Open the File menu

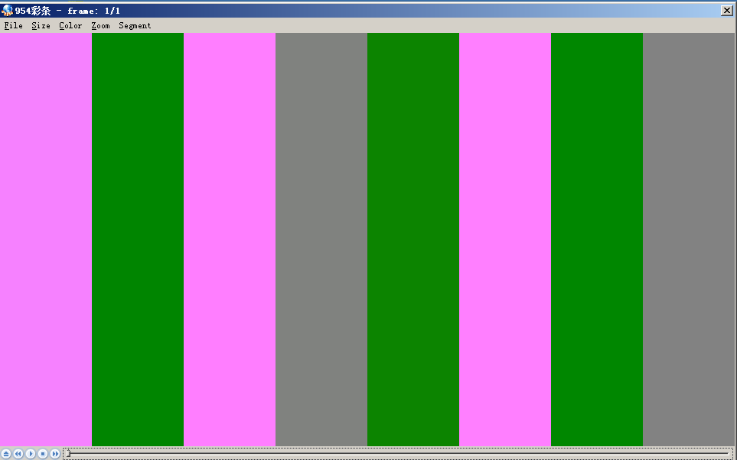coord(13,25)
